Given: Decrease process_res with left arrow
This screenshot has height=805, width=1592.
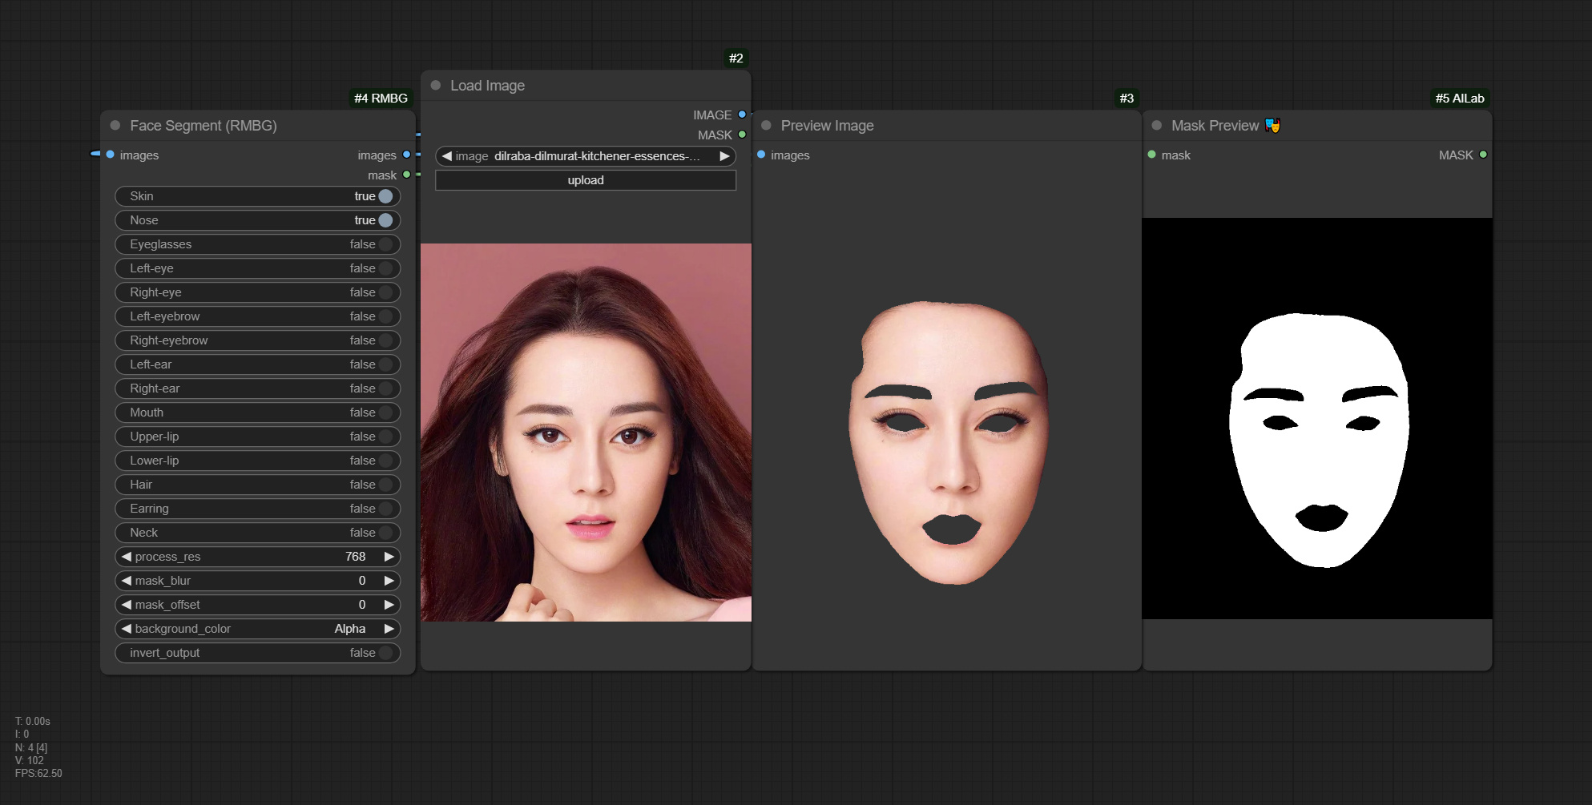Looking at the screenshot, I should pos(126,557).
